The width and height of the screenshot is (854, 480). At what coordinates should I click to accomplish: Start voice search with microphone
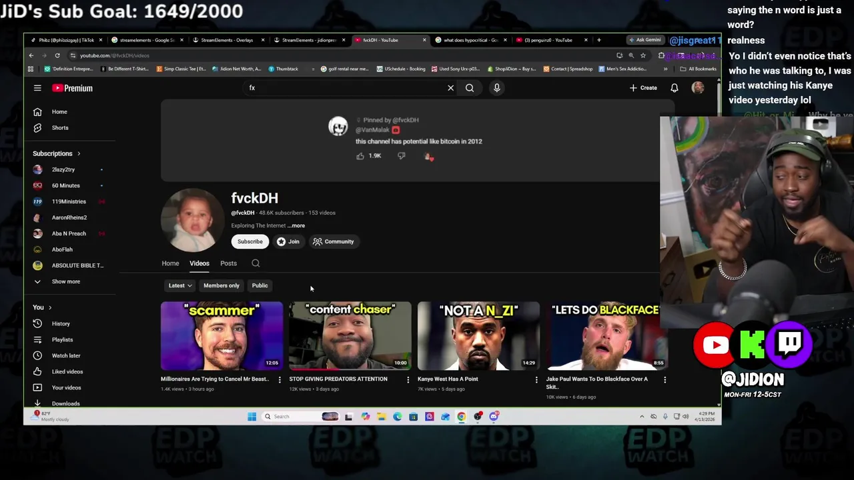(x=496, y=88)
